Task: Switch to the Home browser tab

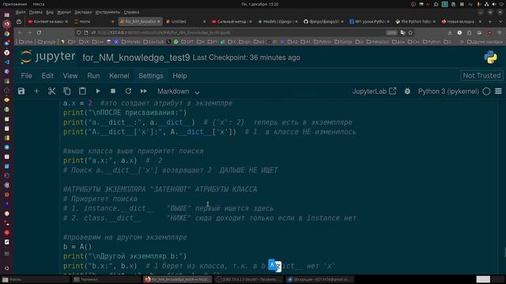Action: pos(94,21)
